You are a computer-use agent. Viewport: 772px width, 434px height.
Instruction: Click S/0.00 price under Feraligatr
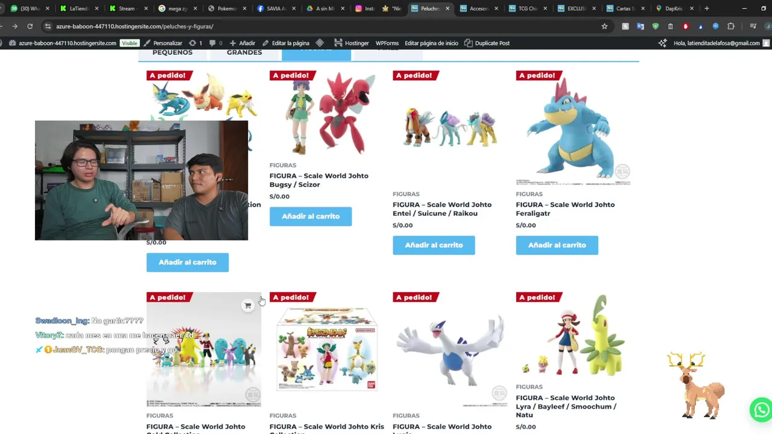tap(526, 225)
